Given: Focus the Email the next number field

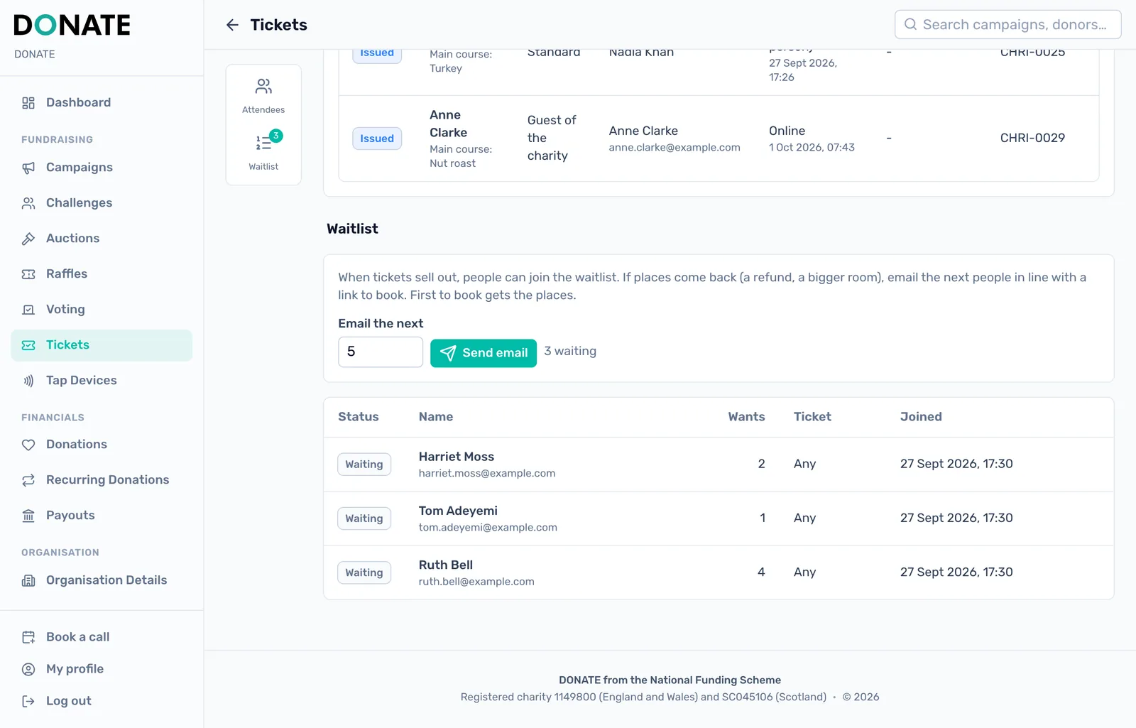Looking at the screenshot, I should coord(381,352).
